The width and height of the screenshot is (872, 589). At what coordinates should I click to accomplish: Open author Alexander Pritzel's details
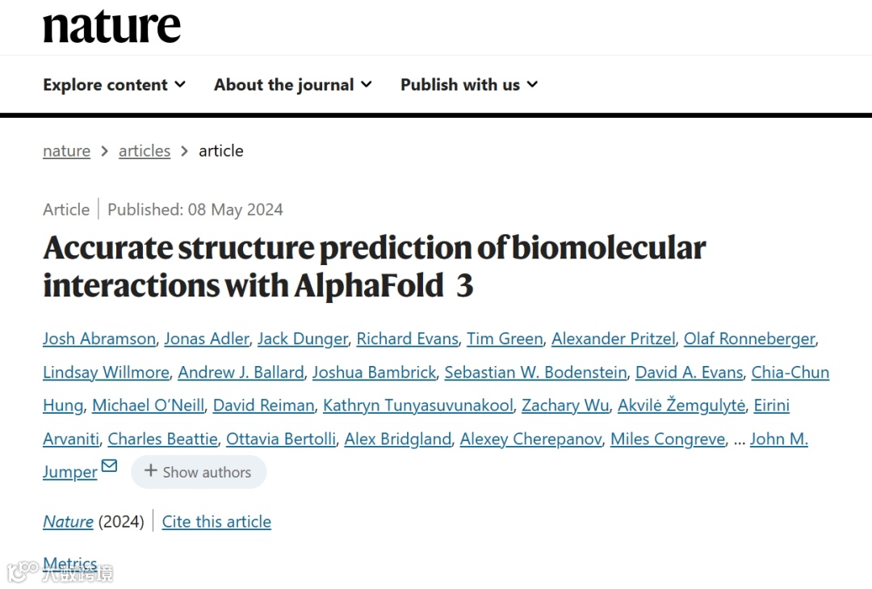click(613, 339)
